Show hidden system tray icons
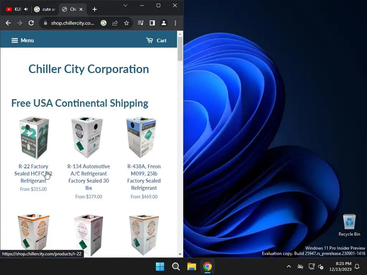 pyautogui.click(x=289, y=266)
